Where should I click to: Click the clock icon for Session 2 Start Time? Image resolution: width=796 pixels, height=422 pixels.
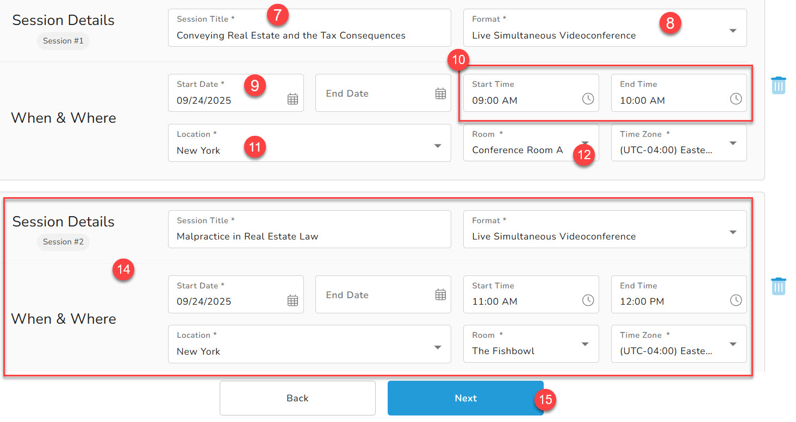[x=588, y=300]
